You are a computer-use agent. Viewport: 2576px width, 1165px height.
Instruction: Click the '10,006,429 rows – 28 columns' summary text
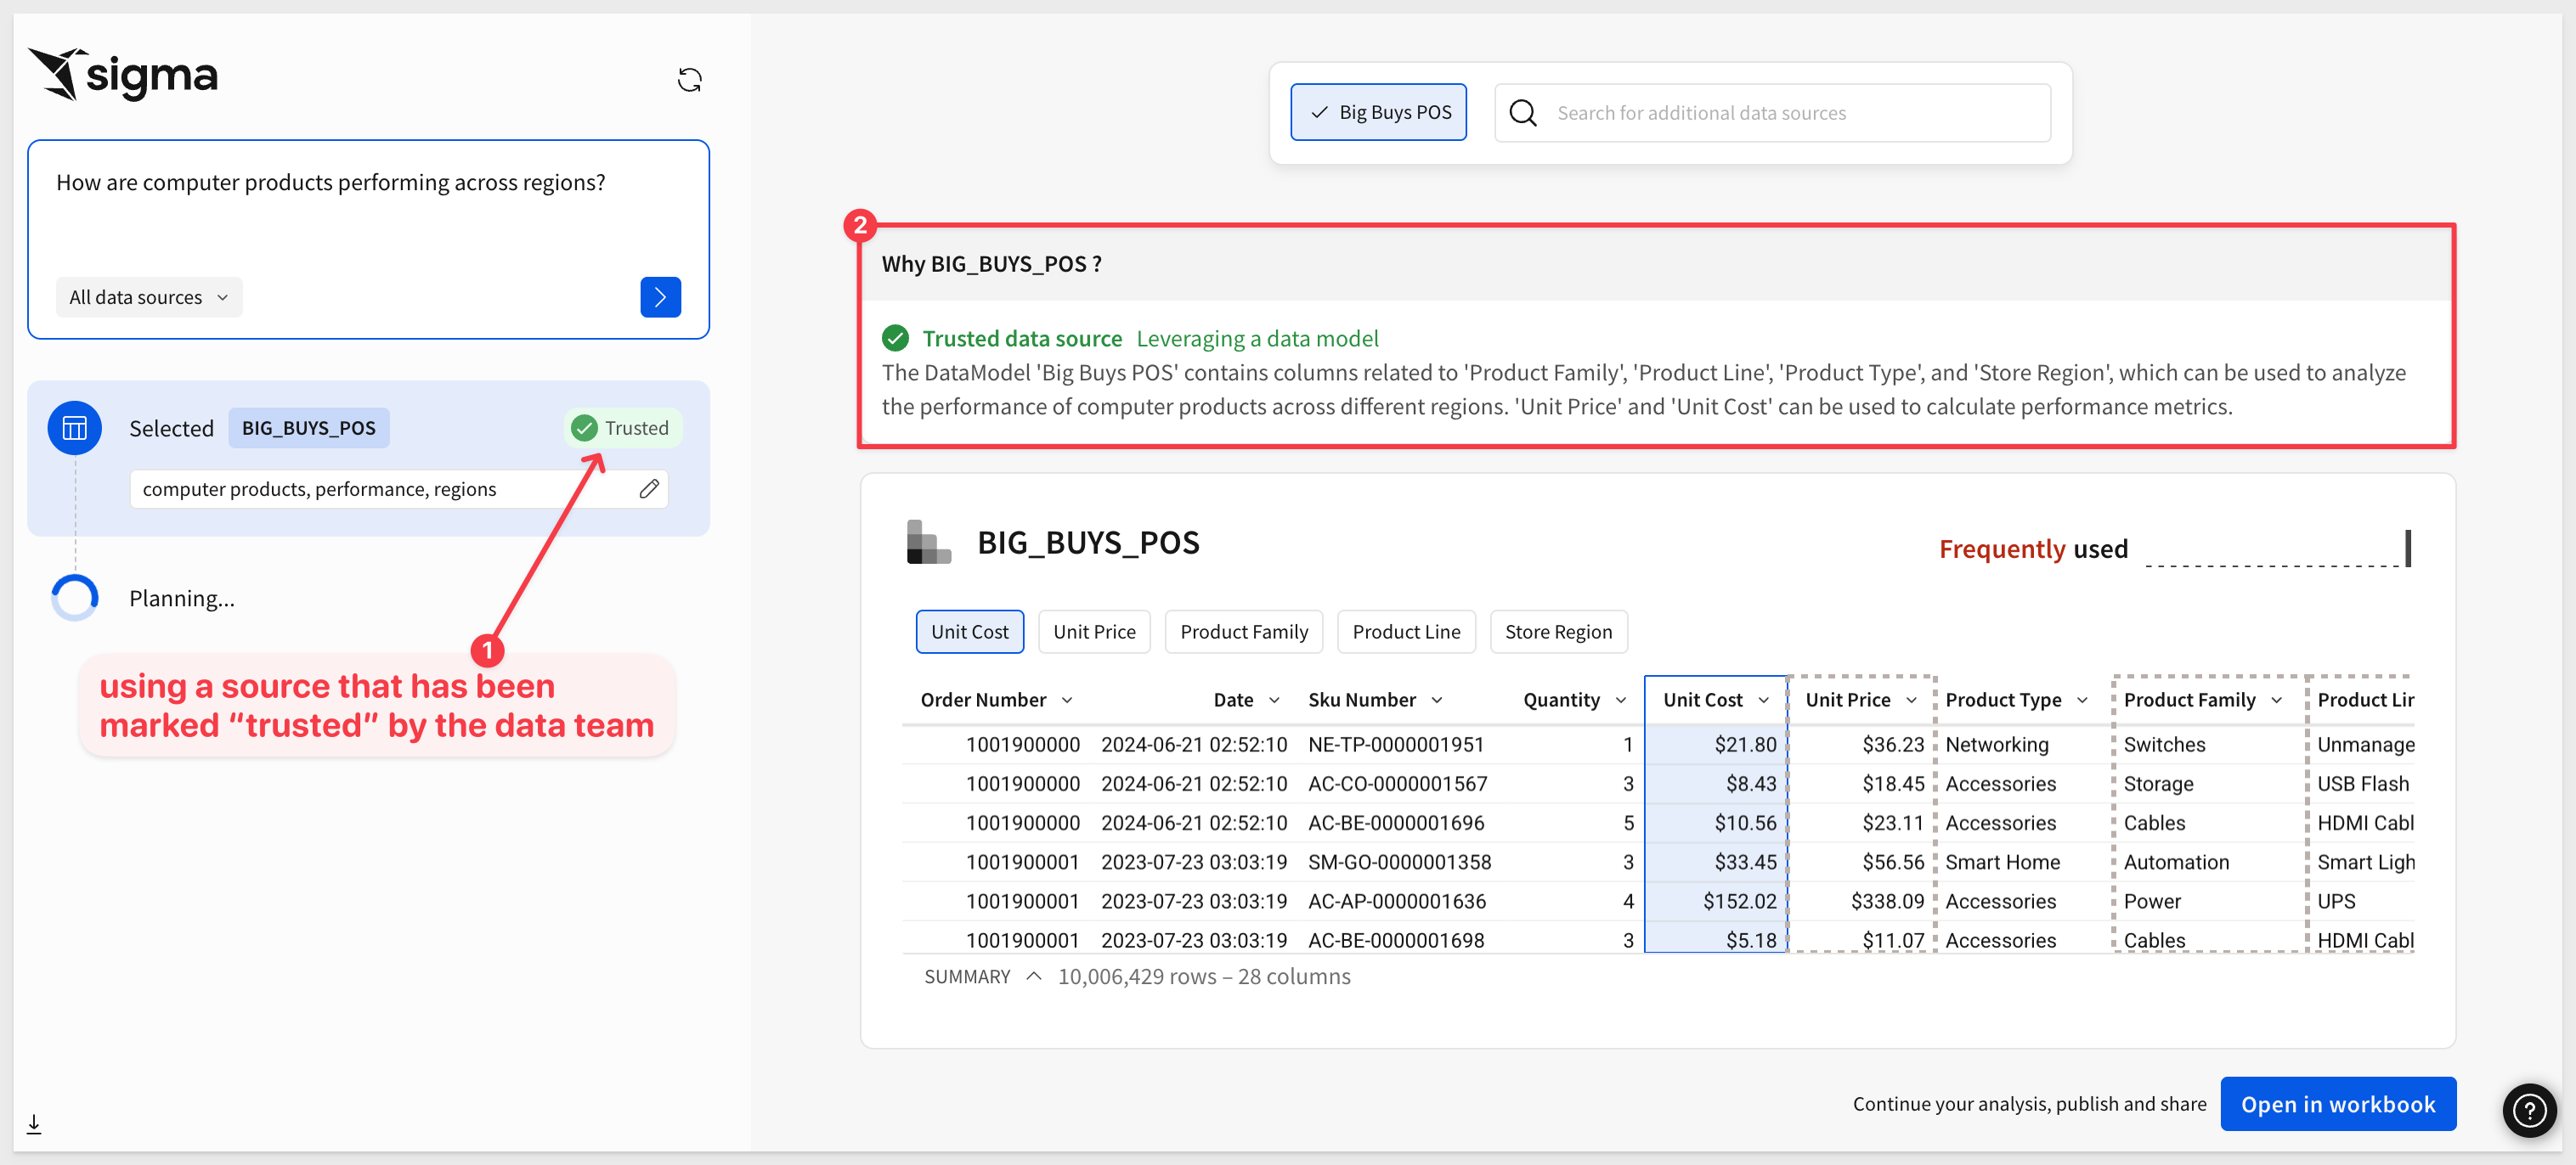[x=1203, y=976]
